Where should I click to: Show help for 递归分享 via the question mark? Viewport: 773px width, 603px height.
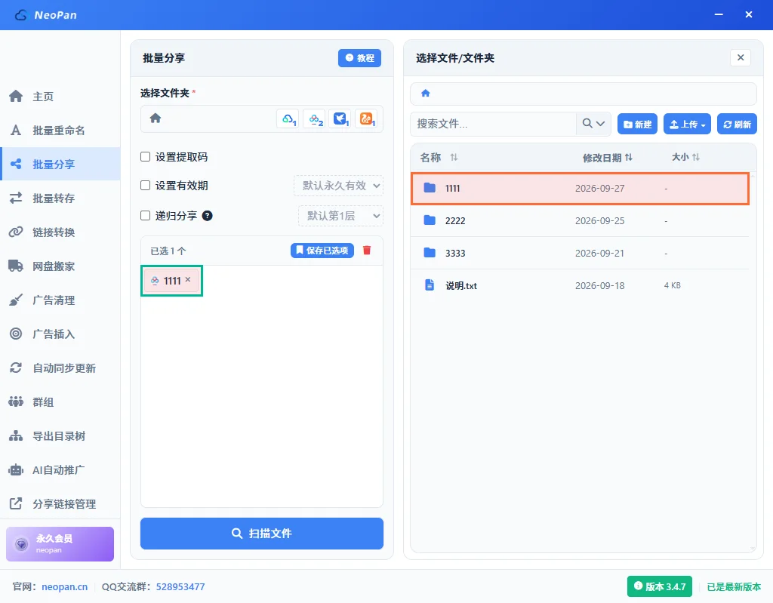[x=208, y=215]
